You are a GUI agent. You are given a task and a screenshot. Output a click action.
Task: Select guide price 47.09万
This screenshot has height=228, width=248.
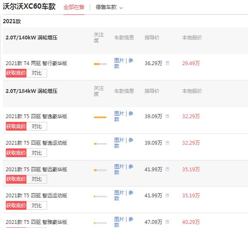[153, 222]
